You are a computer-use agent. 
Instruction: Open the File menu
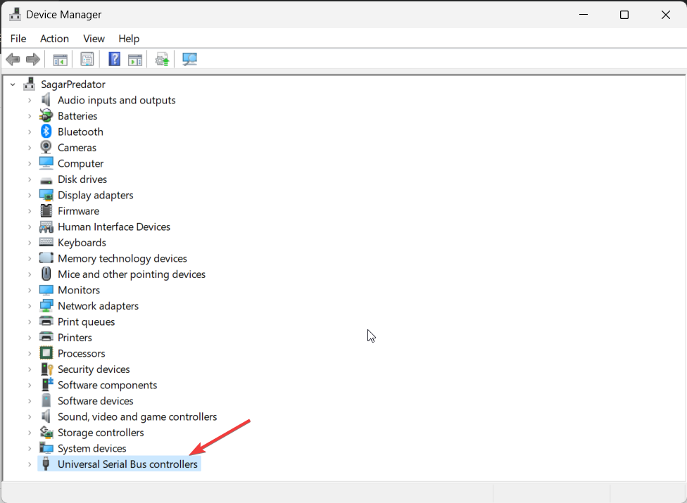[x=18, y=39]
